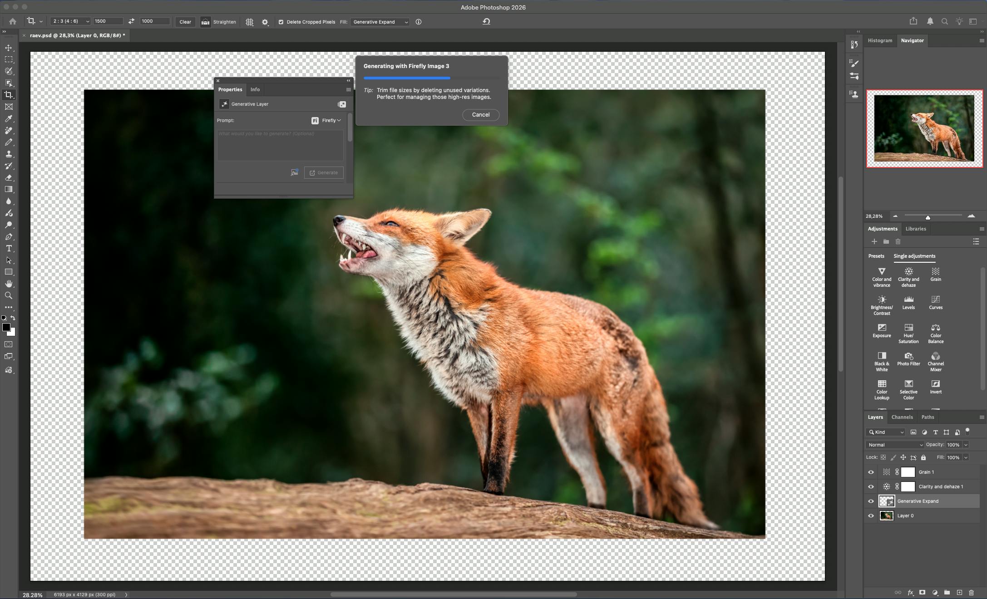Screen dimensions: 987x599
Task: Select the Eyedropper tool
Action: coord(9,119)
